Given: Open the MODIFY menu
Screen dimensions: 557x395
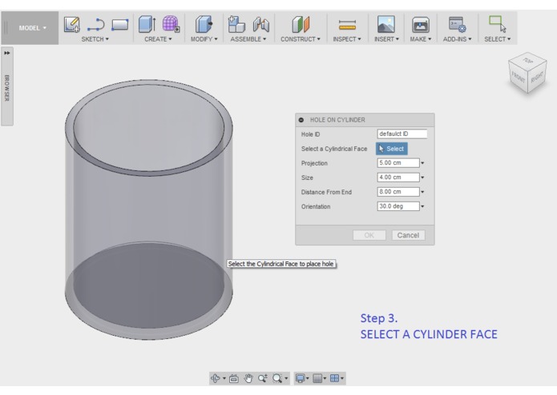Looking at the screenshot, I should click(204, 39).
